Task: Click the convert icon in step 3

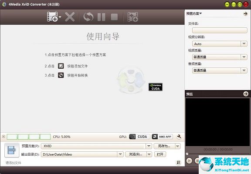Action: pos(61,75)
